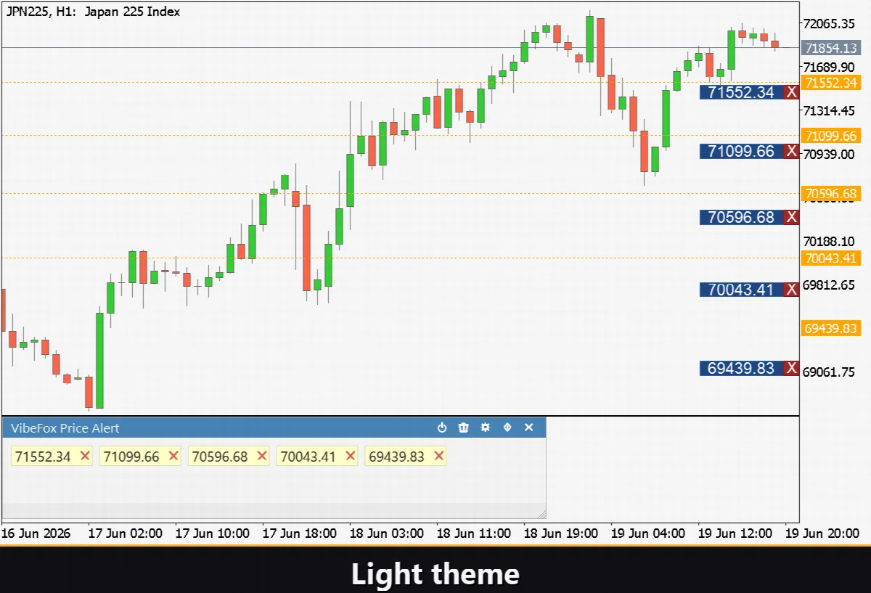This screenshot has height=593, width=871.
Task: Click the 70596.68 value in the panel chip
Action: 220,457
